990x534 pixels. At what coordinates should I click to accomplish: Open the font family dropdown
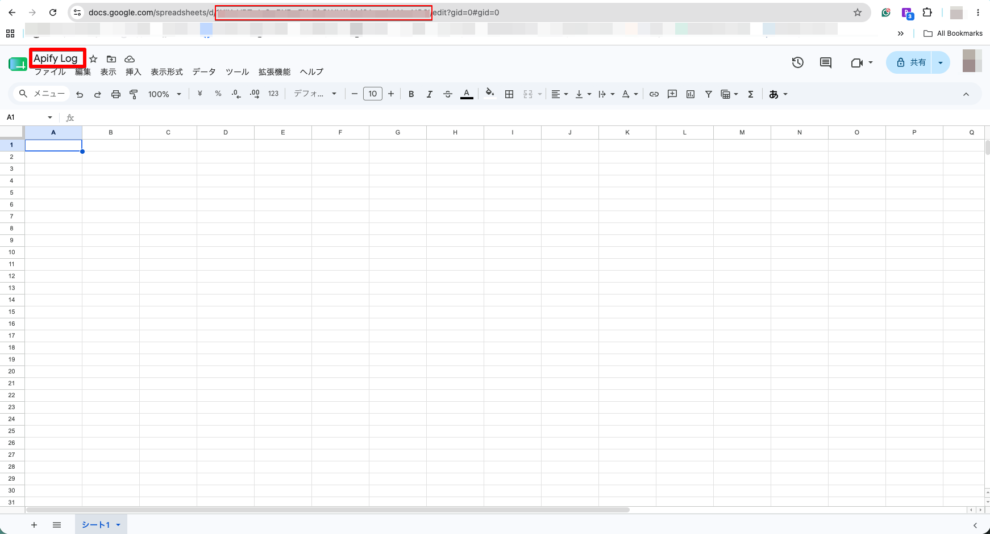point(315,94)
